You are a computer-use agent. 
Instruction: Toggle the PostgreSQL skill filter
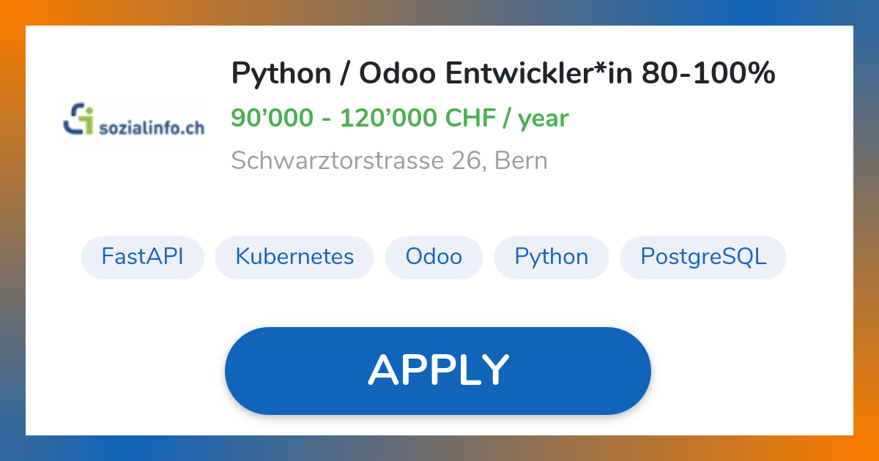coord(702,257)
